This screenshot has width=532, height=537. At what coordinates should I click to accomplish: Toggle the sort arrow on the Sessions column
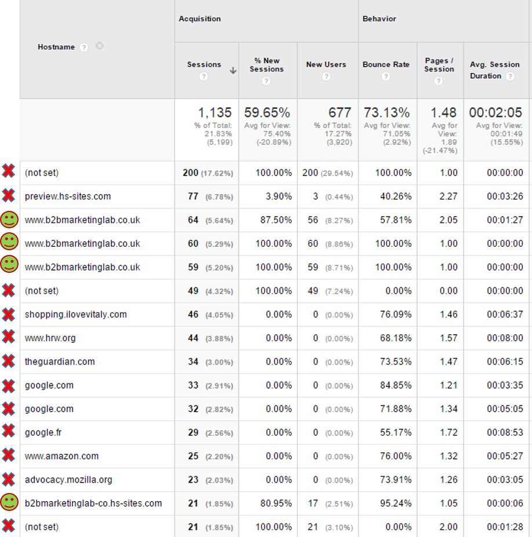(x=233, y=70)
